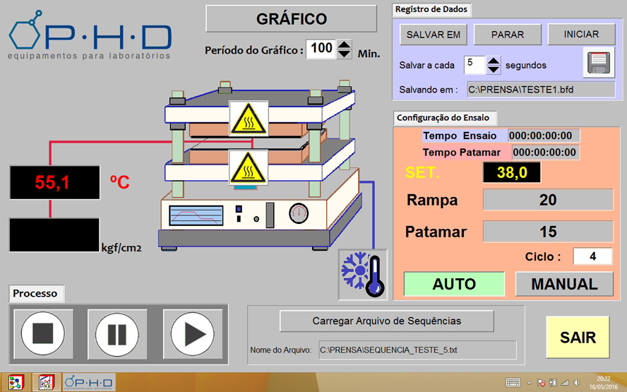Click Carregar Arquivo de Sequências
The width and height of the screenshot is (627, 392).
coord(386,321)
